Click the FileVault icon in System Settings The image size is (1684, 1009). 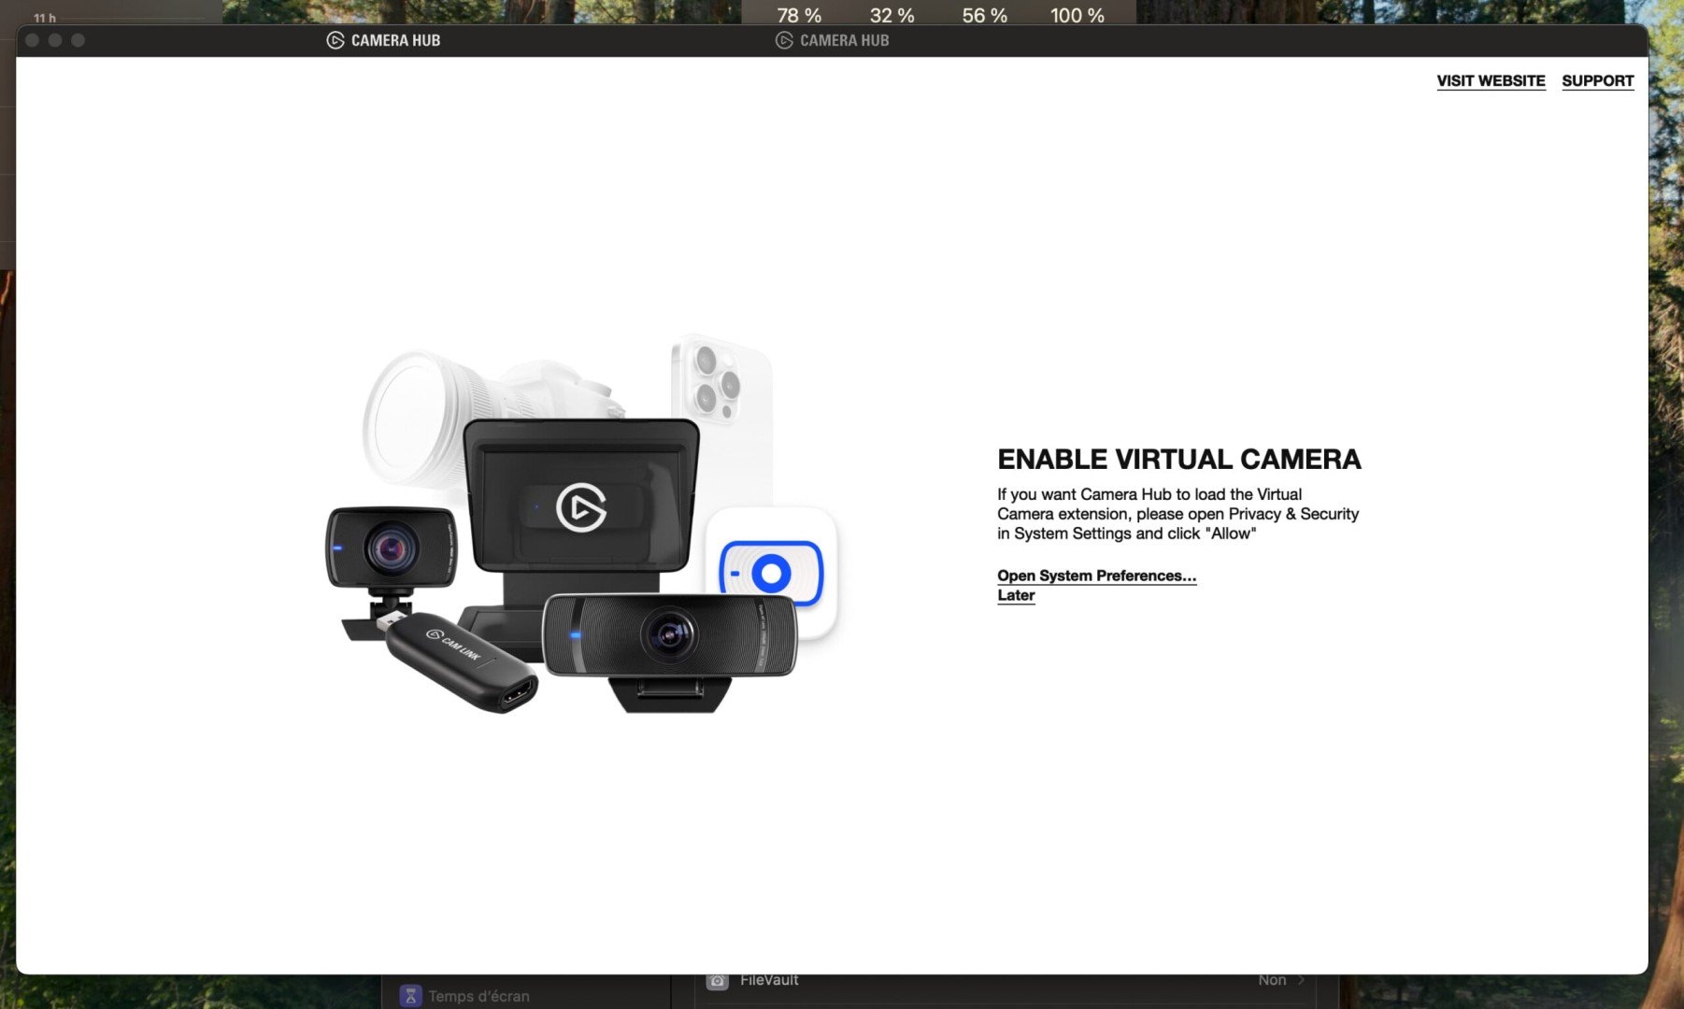pyautogui.click(x=717, y=980)
